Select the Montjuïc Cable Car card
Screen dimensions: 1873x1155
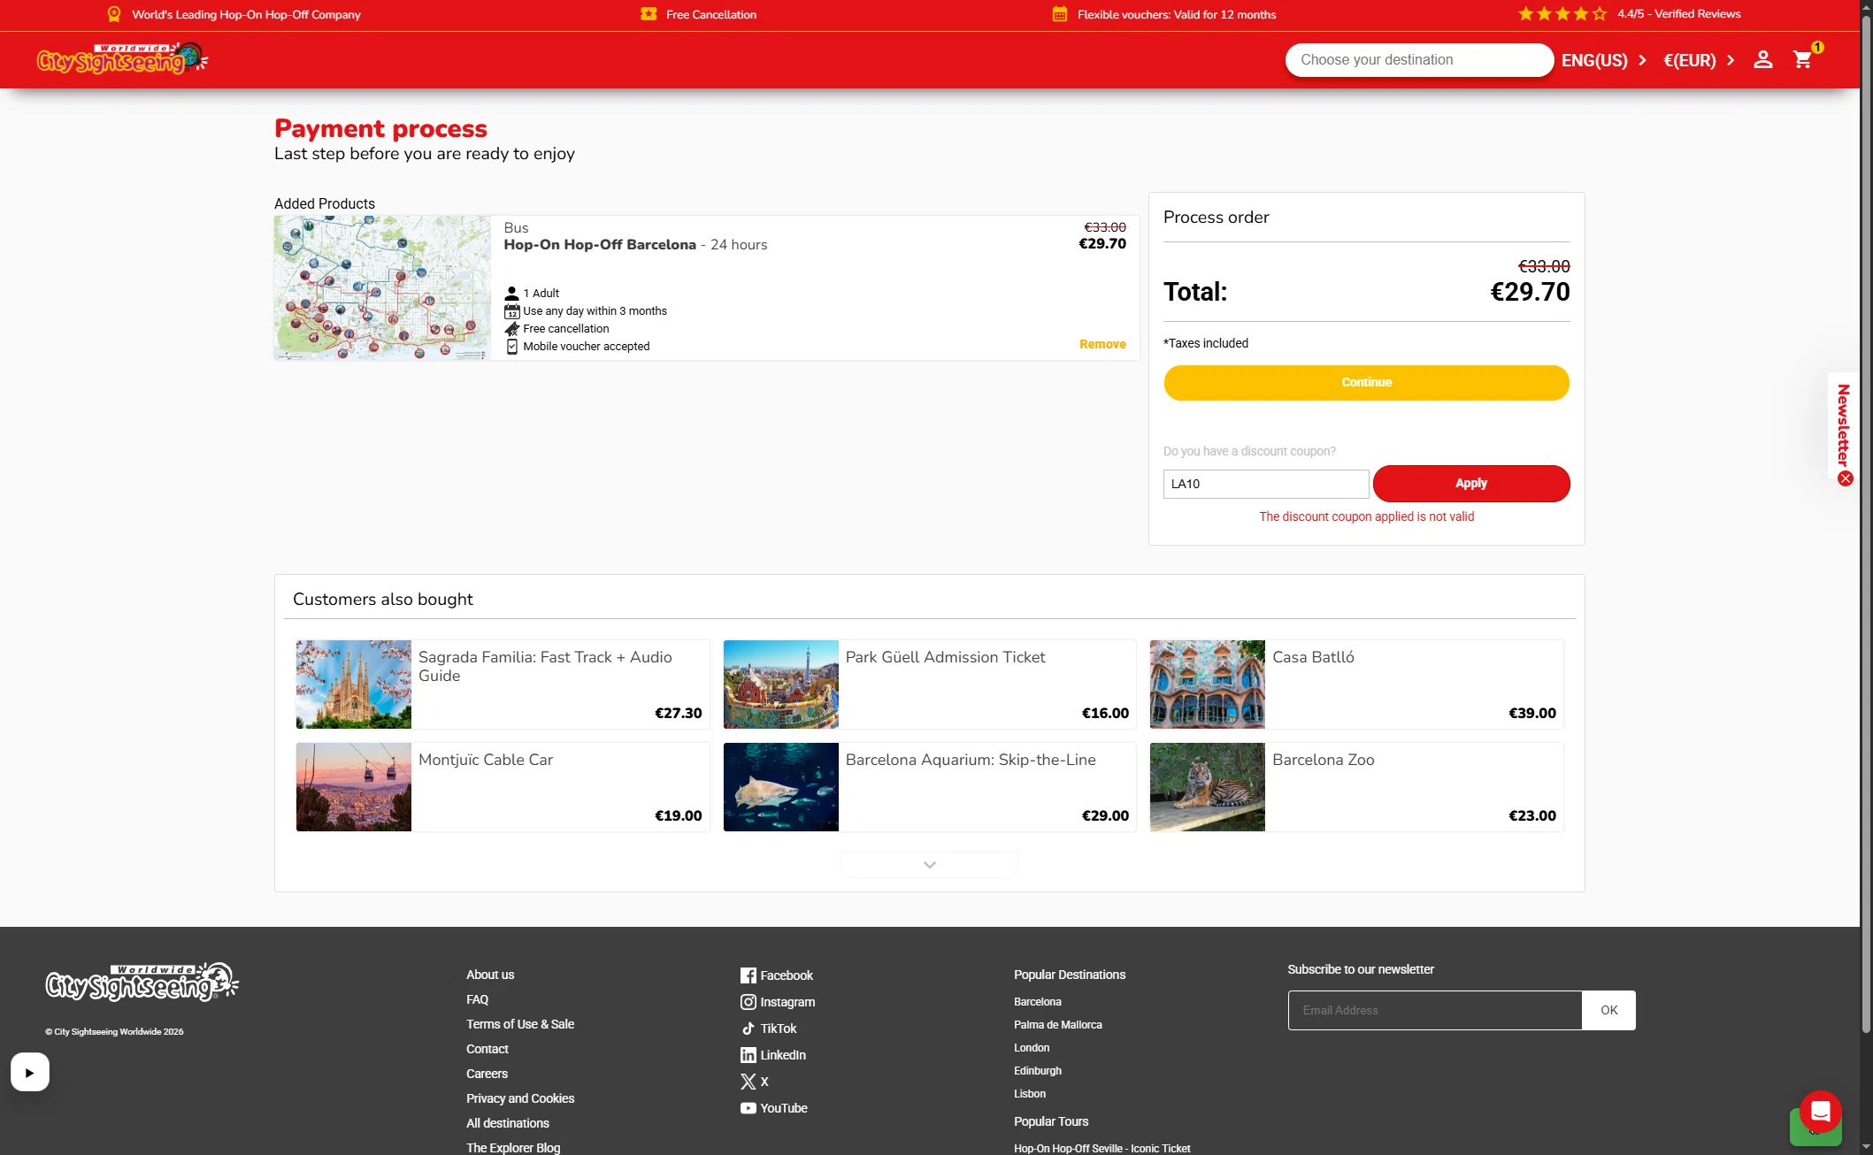tap(503, 787)
